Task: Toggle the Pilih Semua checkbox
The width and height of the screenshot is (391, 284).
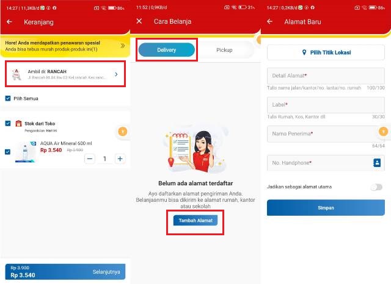Action: (x=8, y=98)
